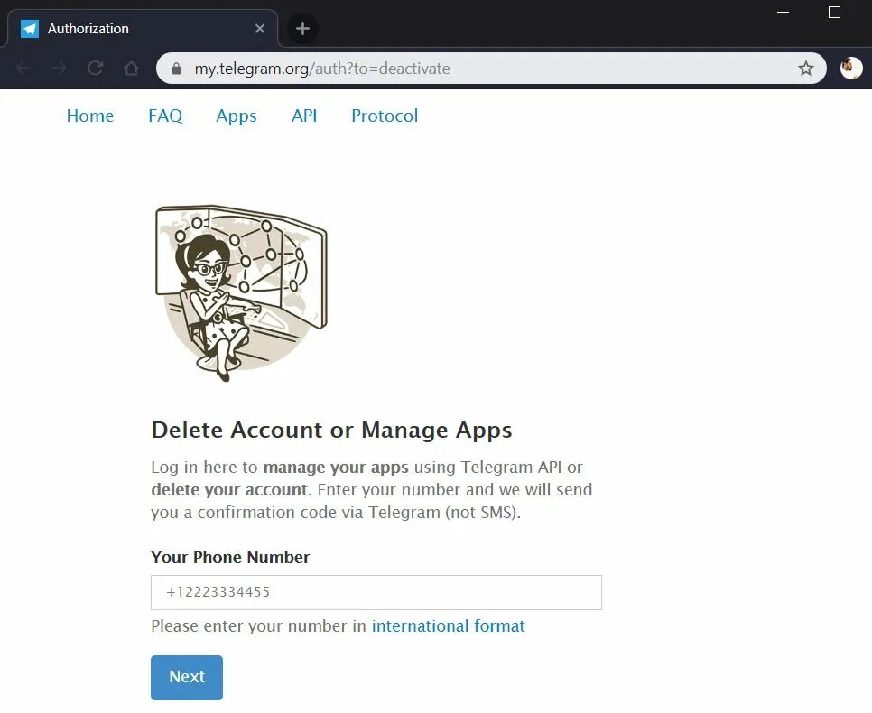Click the Telegram favicon on the tab
The width and height of the screenshot is (872, 713).
(x=30, y=28)
